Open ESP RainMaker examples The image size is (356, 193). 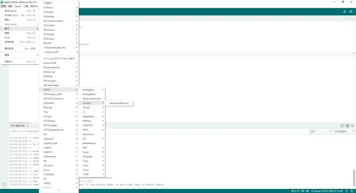pos(59,86)
